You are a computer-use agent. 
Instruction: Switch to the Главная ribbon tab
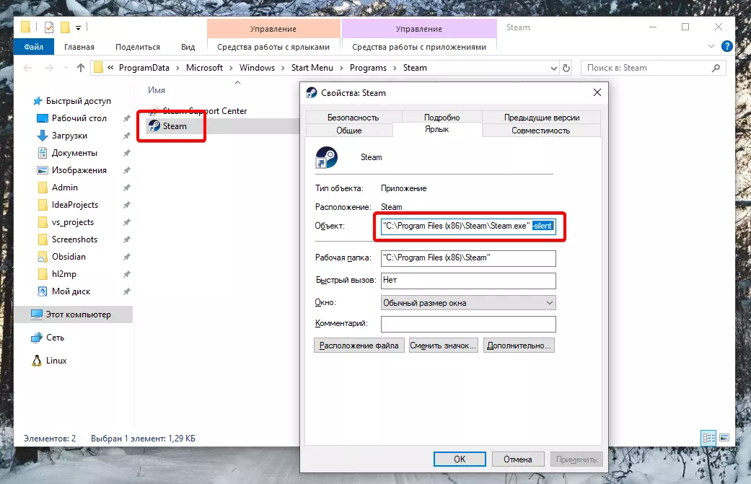click(x=79, y=47)
